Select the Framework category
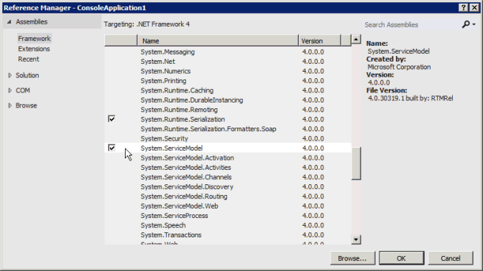Image resolution: width=483 pixels, height=271 pixels. tap(34, 39)
